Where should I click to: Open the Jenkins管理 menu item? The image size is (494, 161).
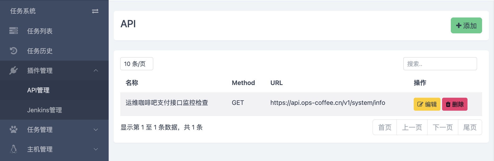point(45,110)
